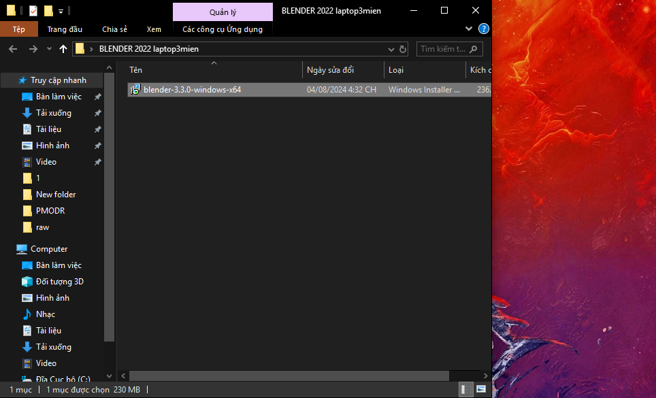This screenshot has height=398, width=656.
Task: Open the Xem ribbon tab
Action: [x=154, y=29]
